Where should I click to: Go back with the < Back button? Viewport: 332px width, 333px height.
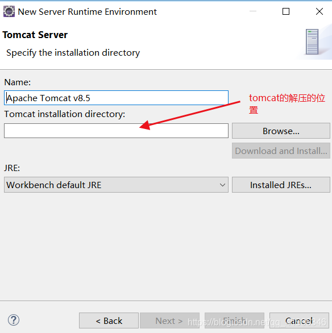pos(109,320)
